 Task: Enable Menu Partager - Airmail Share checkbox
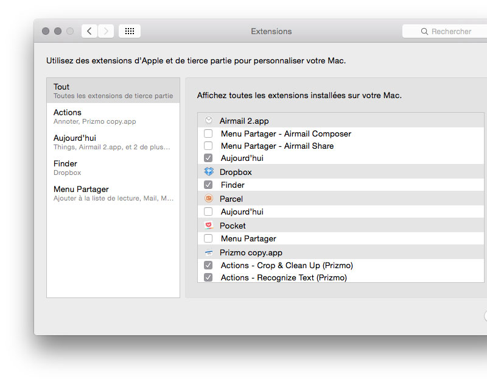pos(208,146)
